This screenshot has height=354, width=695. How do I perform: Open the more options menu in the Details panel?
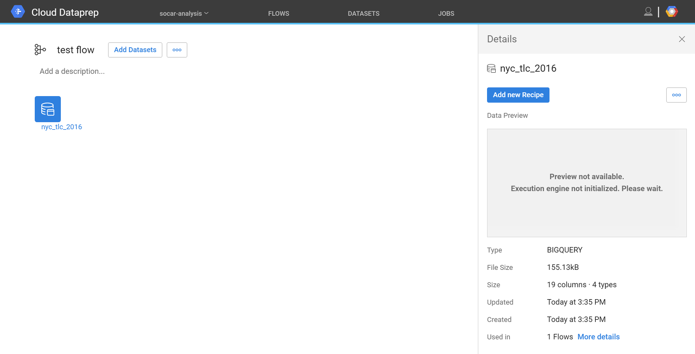676,94
